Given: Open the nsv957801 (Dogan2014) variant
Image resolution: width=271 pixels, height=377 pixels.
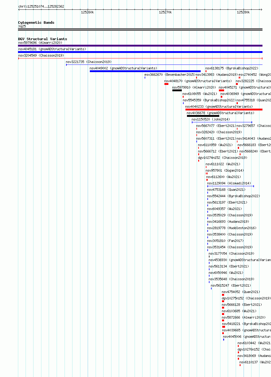Looking at the screenshot, I should tap(225, 170).
